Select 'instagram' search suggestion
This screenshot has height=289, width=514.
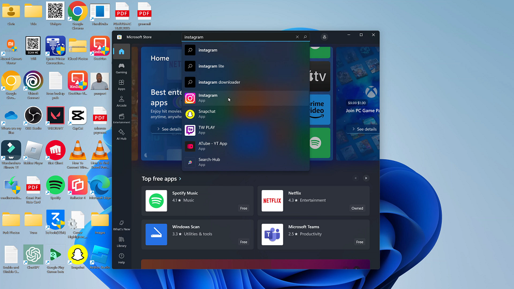(246, 50)
